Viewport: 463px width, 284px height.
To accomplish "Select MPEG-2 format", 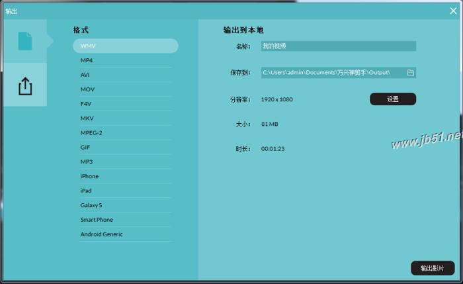I will click(126, 132).
